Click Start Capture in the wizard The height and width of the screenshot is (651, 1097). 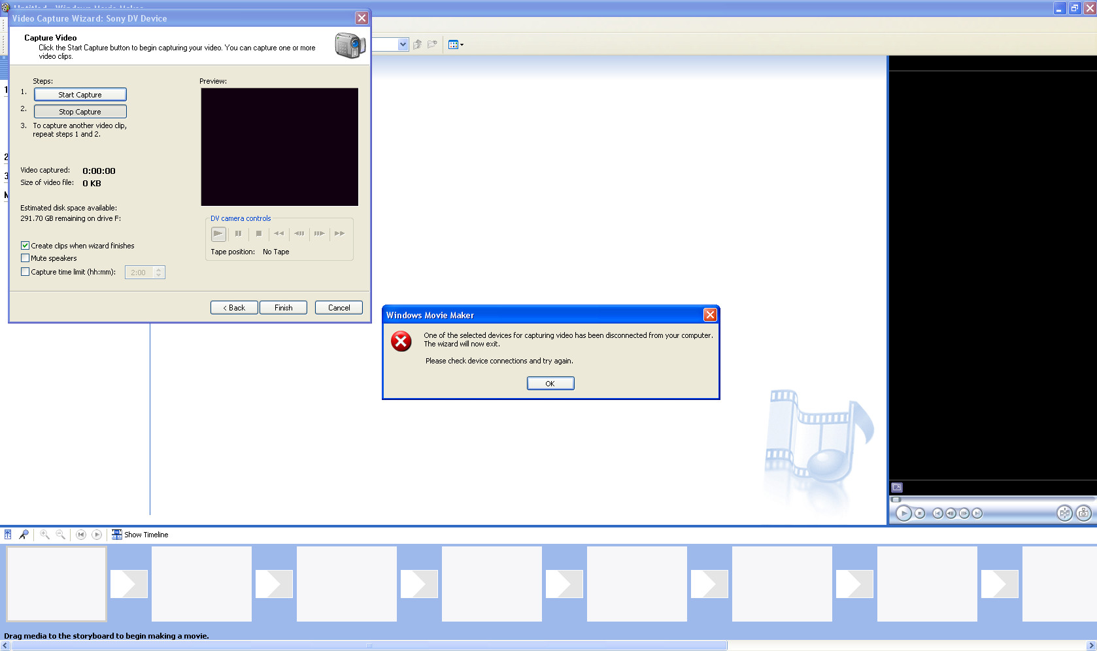click(80, 95)
